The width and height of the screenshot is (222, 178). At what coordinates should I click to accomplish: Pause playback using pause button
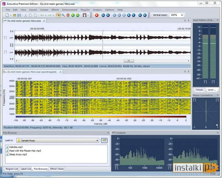[133, 15]
